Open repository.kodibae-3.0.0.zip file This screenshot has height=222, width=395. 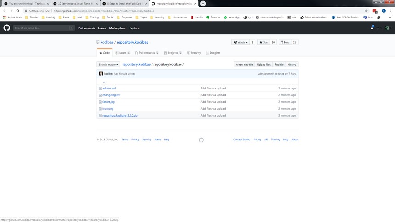pyautogui.click(x=120, y=115)
